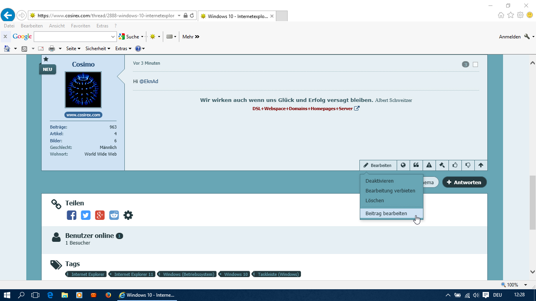Click the Antworten button

[464, 182]
